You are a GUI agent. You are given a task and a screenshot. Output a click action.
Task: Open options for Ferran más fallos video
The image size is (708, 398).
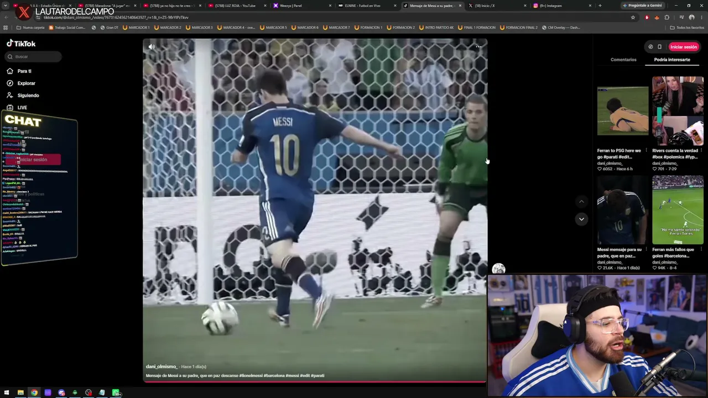[x=701, y=250]
